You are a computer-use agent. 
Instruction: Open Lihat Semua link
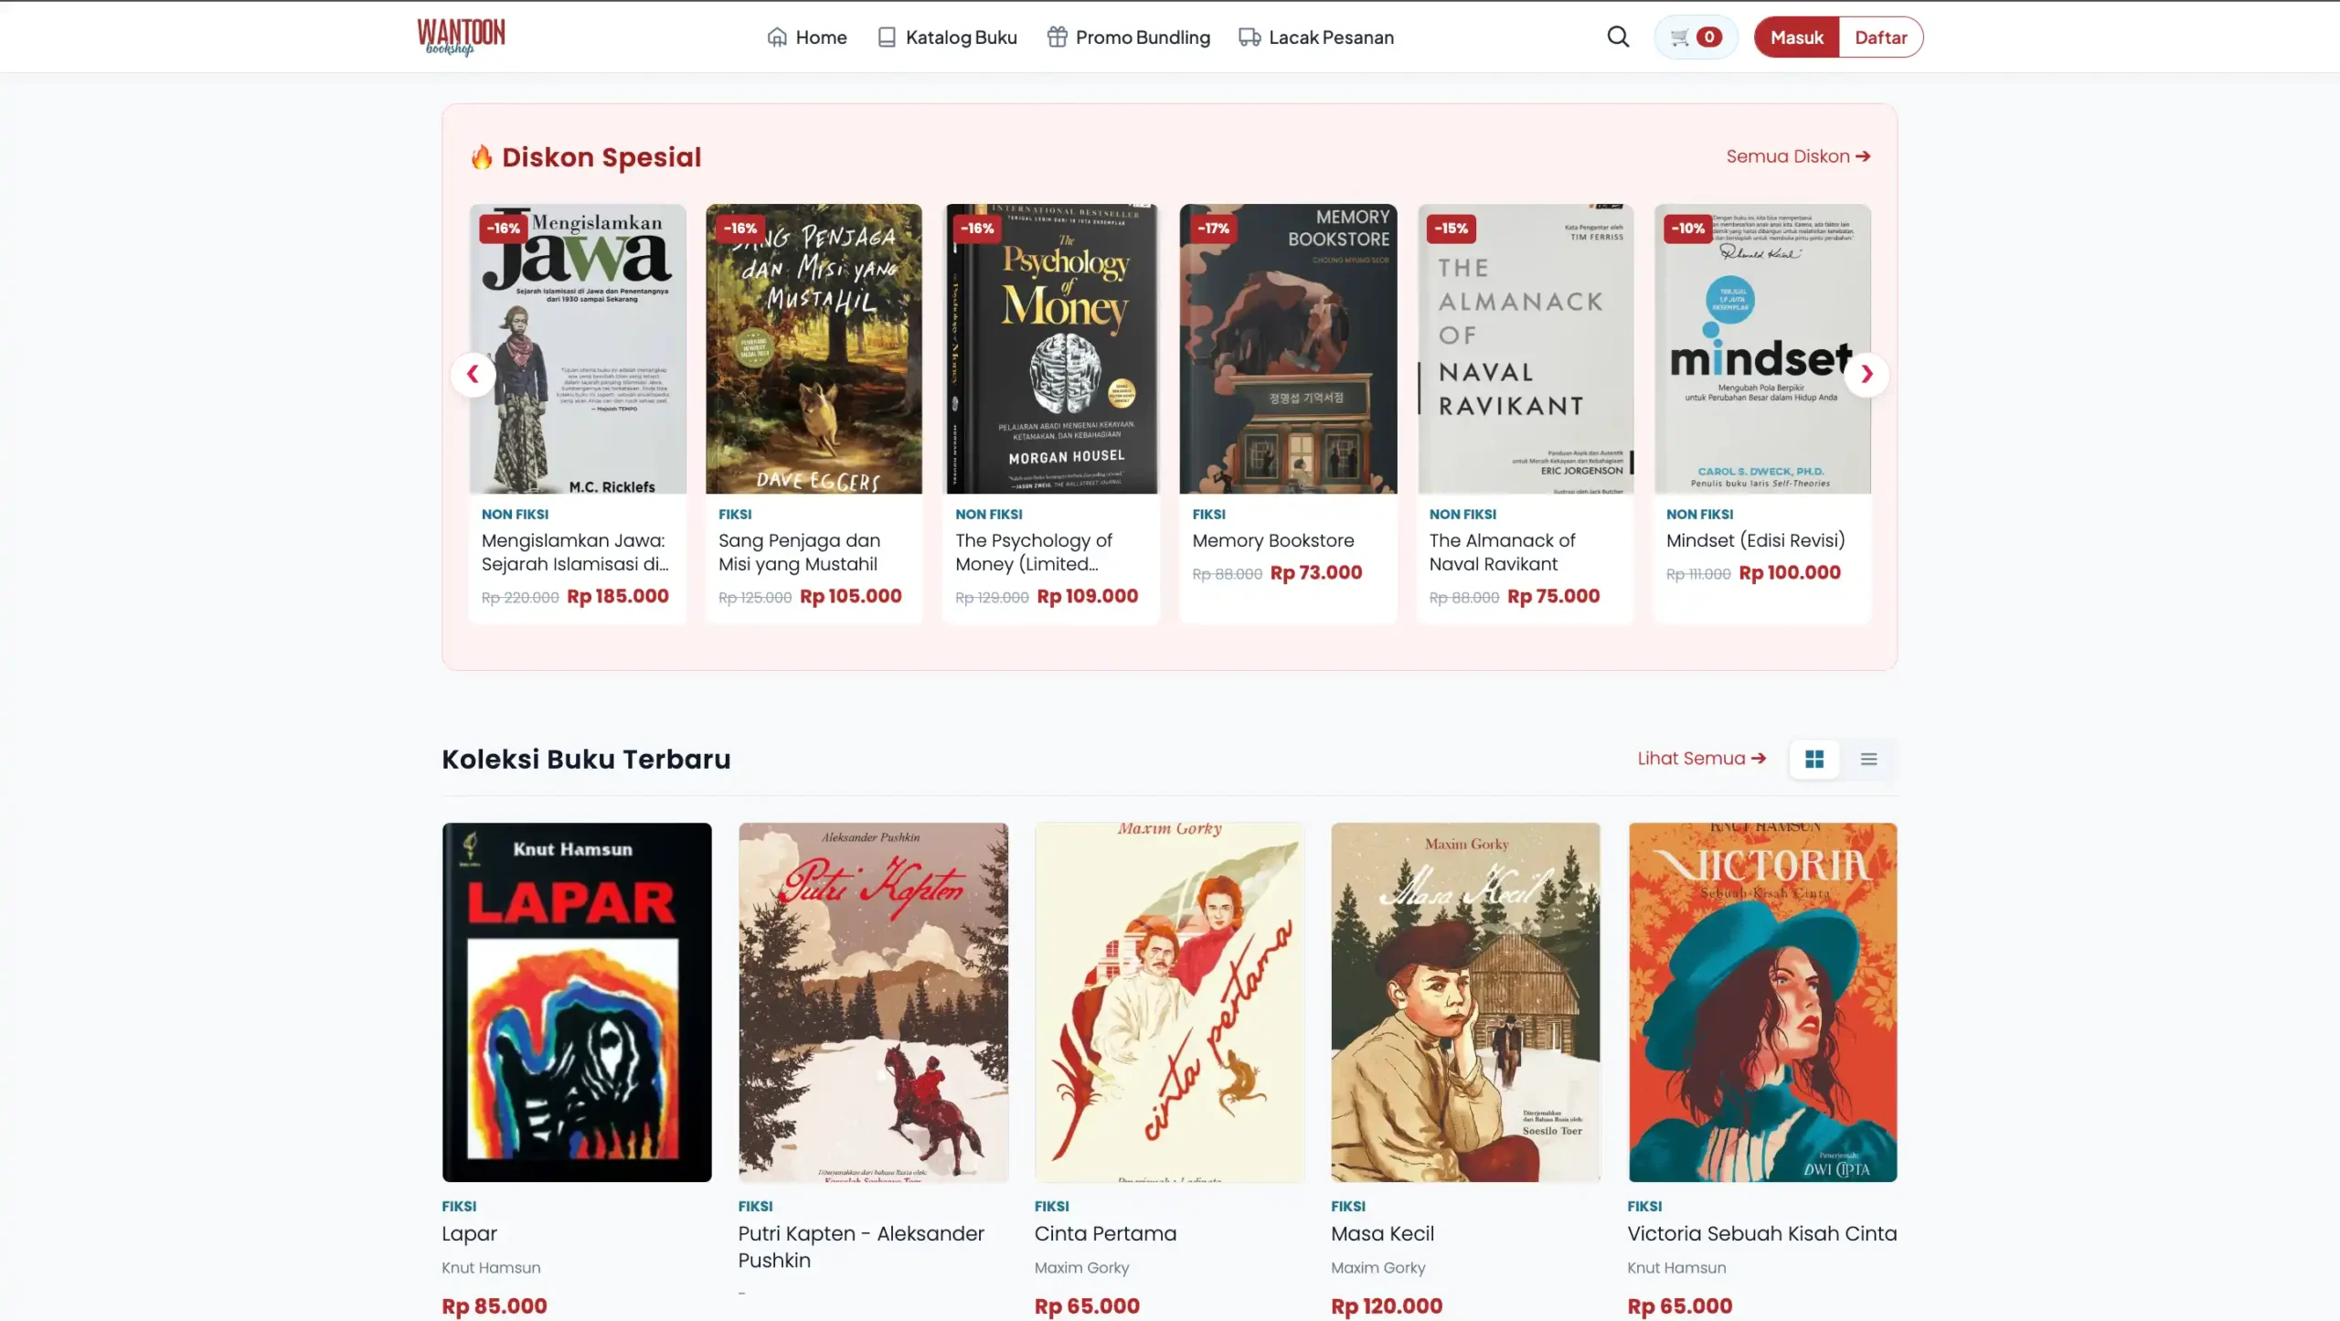(x=1701, y=759)
